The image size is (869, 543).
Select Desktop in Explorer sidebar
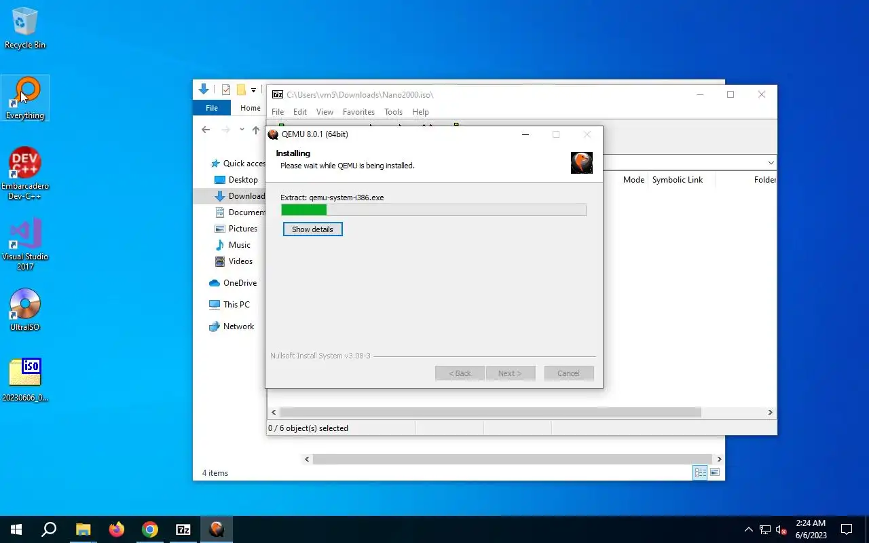point(236,180)
